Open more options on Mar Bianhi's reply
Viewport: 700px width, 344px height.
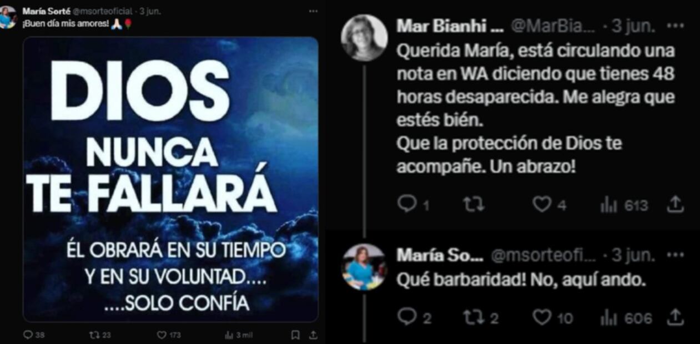click(x=675, y=26)
